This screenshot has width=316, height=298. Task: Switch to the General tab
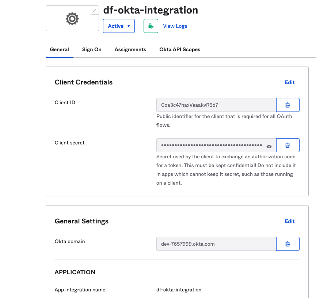click(x=60, y=50)
